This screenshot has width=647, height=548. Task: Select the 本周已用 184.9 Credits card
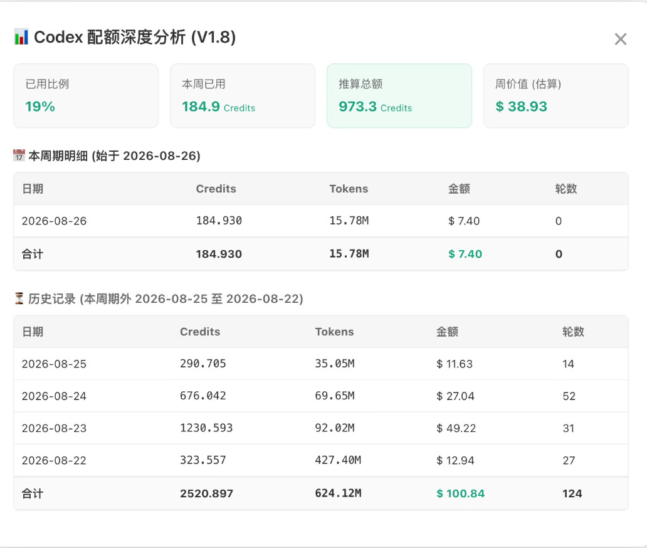(x=243, y=96)
